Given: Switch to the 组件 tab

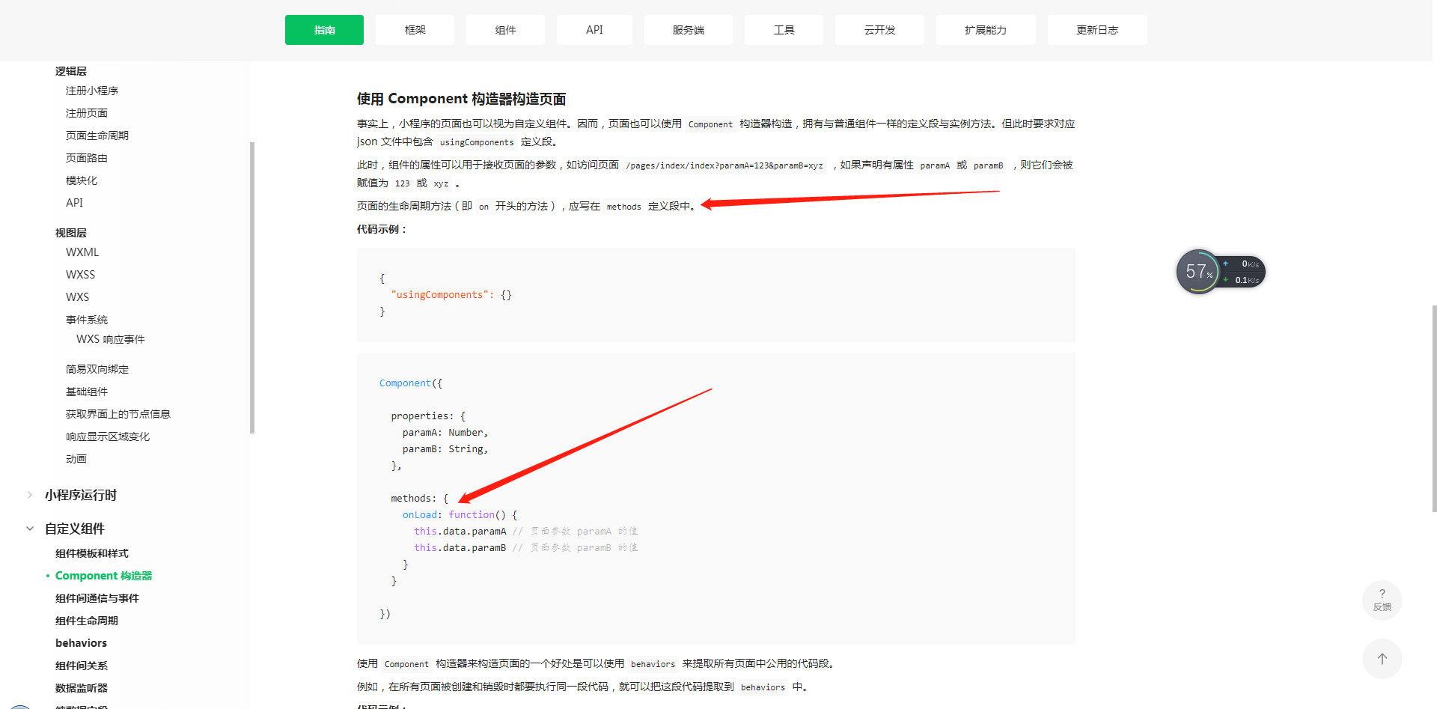Looking at the screenshot, I should (505, 30).
